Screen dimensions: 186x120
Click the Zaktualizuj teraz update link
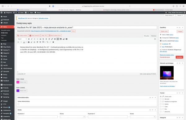[43, 18]
